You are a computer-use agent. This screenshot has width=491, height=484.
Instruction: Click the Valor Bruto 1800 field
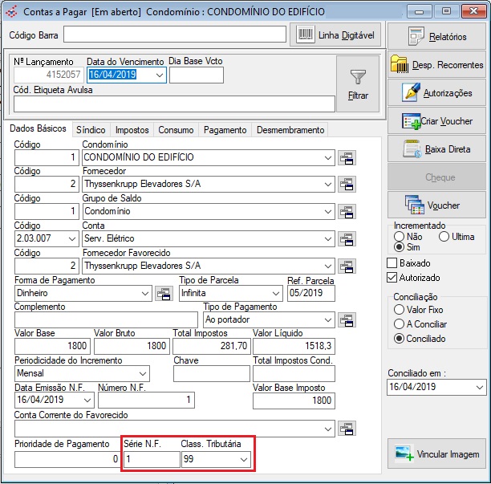pos(132,346)
